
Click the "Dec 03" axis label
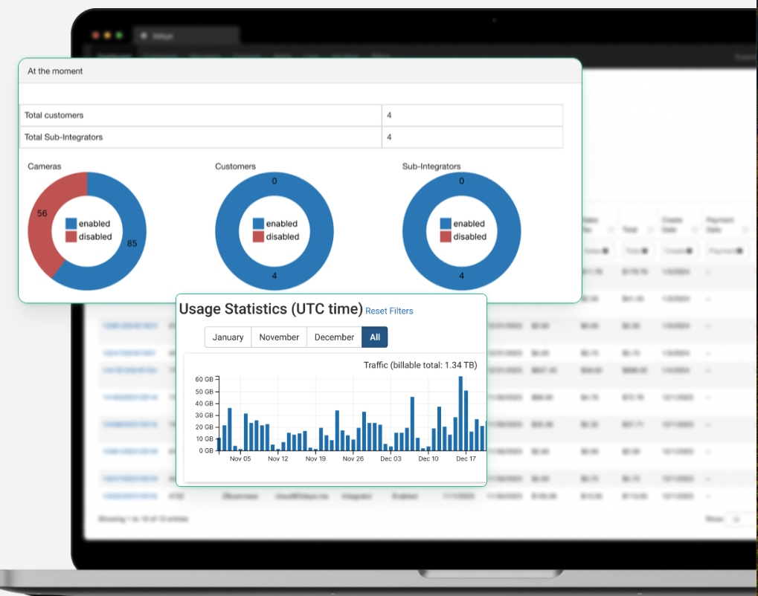point(391,459)
